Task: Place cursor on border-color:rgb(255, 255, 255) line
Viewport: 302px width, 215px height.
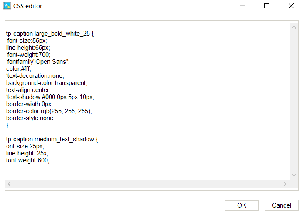Action: pos(49,111)
